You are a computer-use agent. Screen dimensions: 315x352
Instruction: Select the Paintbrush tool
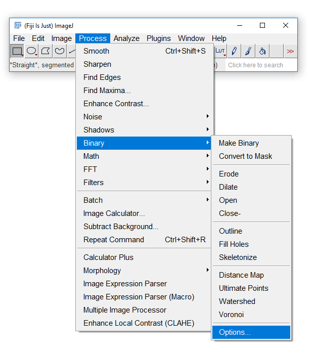248,51
